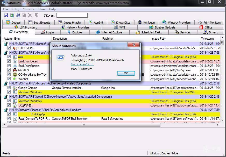The height and width of the screenshot is (157, 226).
Task: Sort by Timestamp column header
Action: pyautogui.click(x=210, y=39)
